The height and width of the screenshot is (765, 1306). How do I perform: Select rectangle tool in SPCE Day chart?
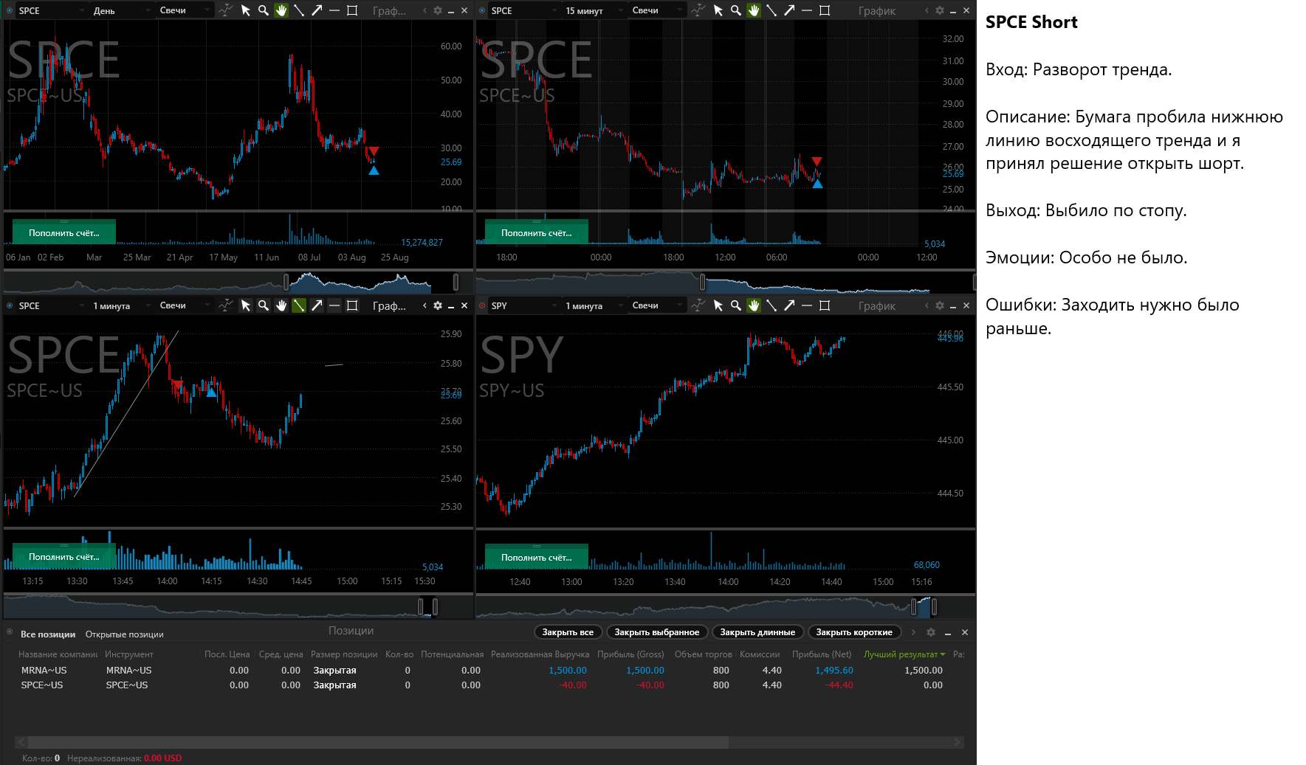coord(352,10)
